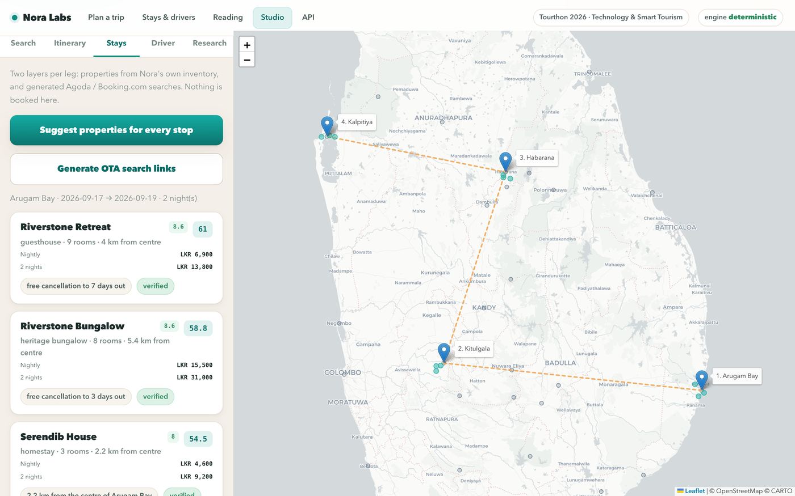Viewport: 795px width, 496px height.
Task: Click the 4. Kalpitiya map label
Action: pyautogui.click(x=357, y=122)
